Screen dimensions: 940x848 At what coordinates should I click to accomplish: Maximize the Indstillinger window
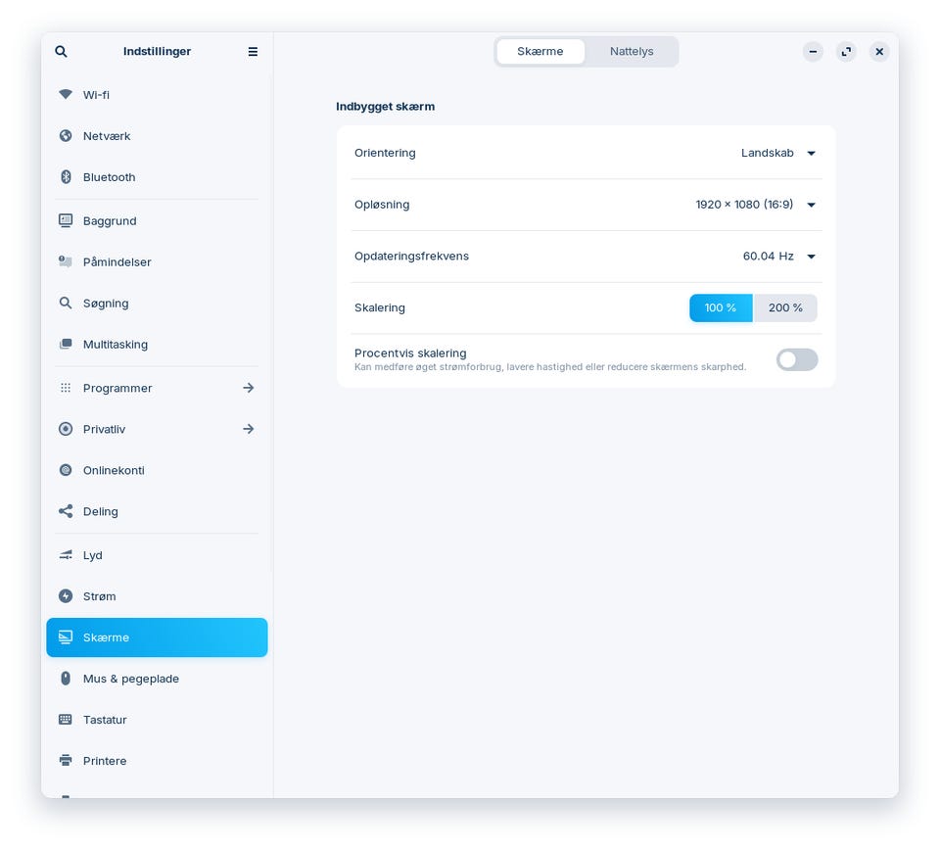tap(846, 52)
